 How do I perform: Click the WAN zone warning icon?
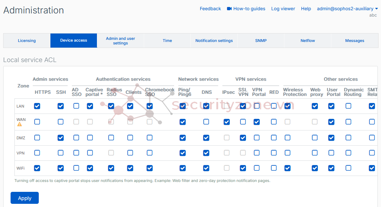(x=19, y=124)
